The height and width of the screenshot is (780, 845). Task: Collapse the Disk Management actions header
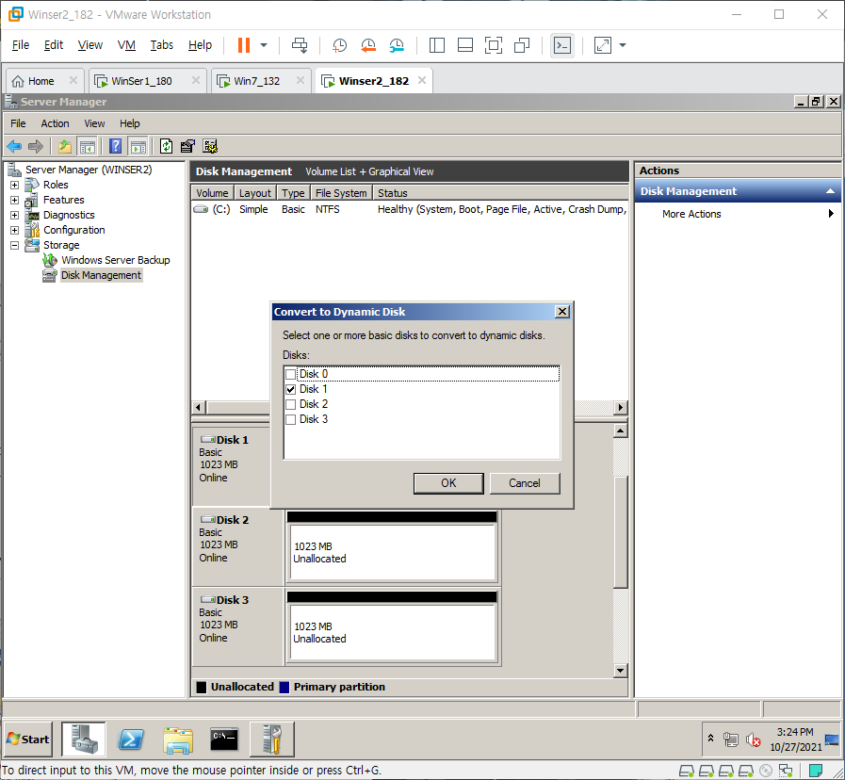pyautogui.click(x=831, y=191)
